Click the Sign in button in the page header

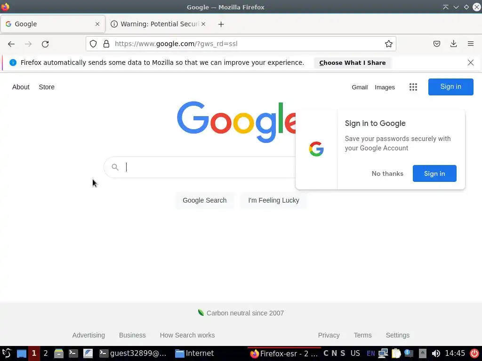[450, 87]
